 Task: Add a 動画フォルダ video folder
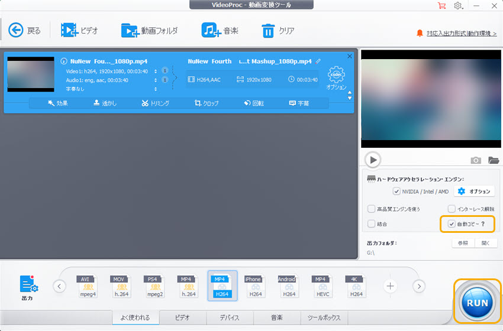coord(150,31)
